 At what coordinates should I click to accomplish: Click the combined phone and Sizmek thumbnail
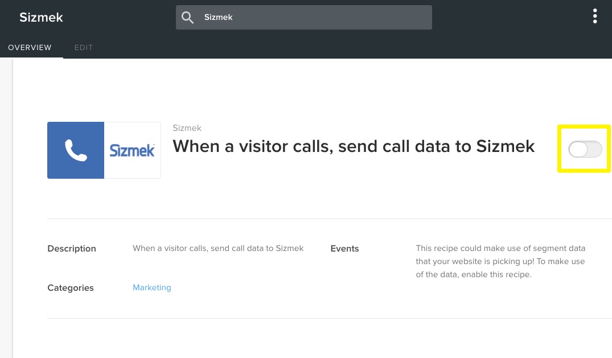[x=104, y=150]
